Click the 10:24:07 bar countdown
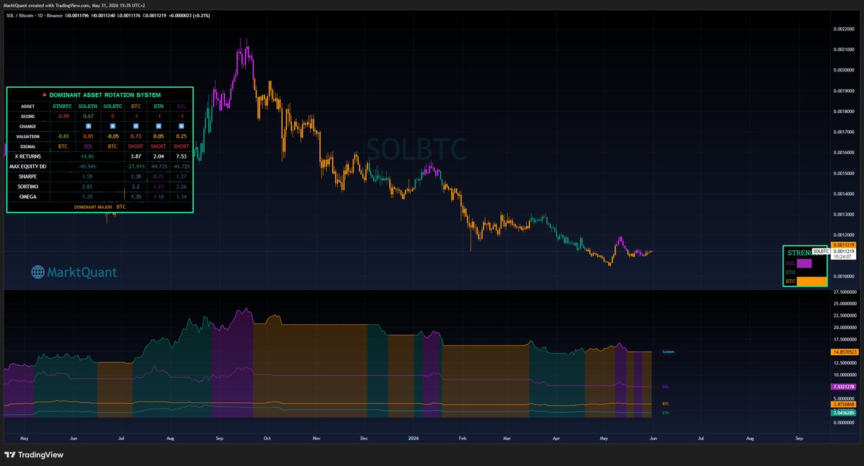The image size is (864, 466). [844, 256]
